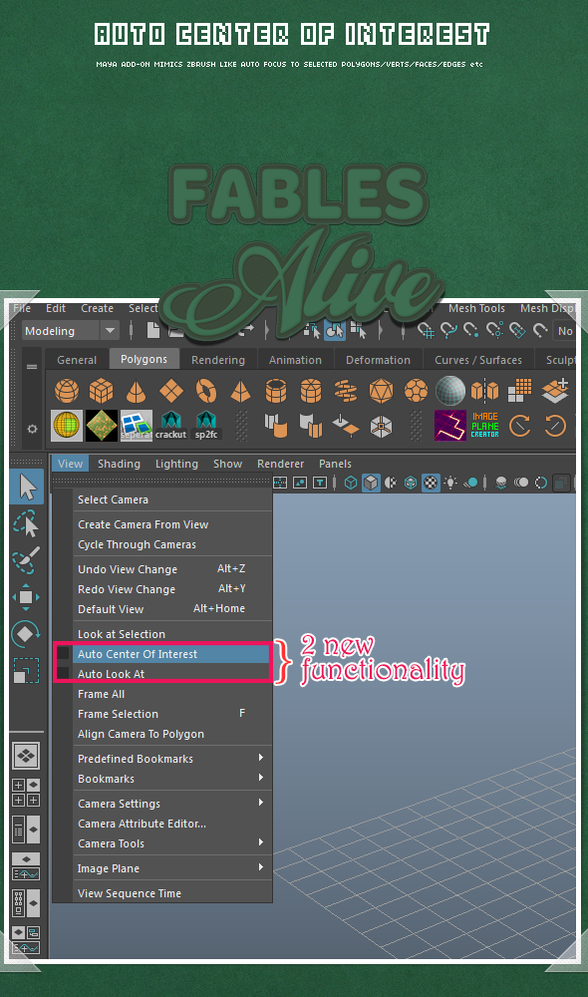The height and width of the screenshot is (997, 588).
Task: Select the polygon cone shelf icon
Action: pyautogui.click(x=136, y=391)
